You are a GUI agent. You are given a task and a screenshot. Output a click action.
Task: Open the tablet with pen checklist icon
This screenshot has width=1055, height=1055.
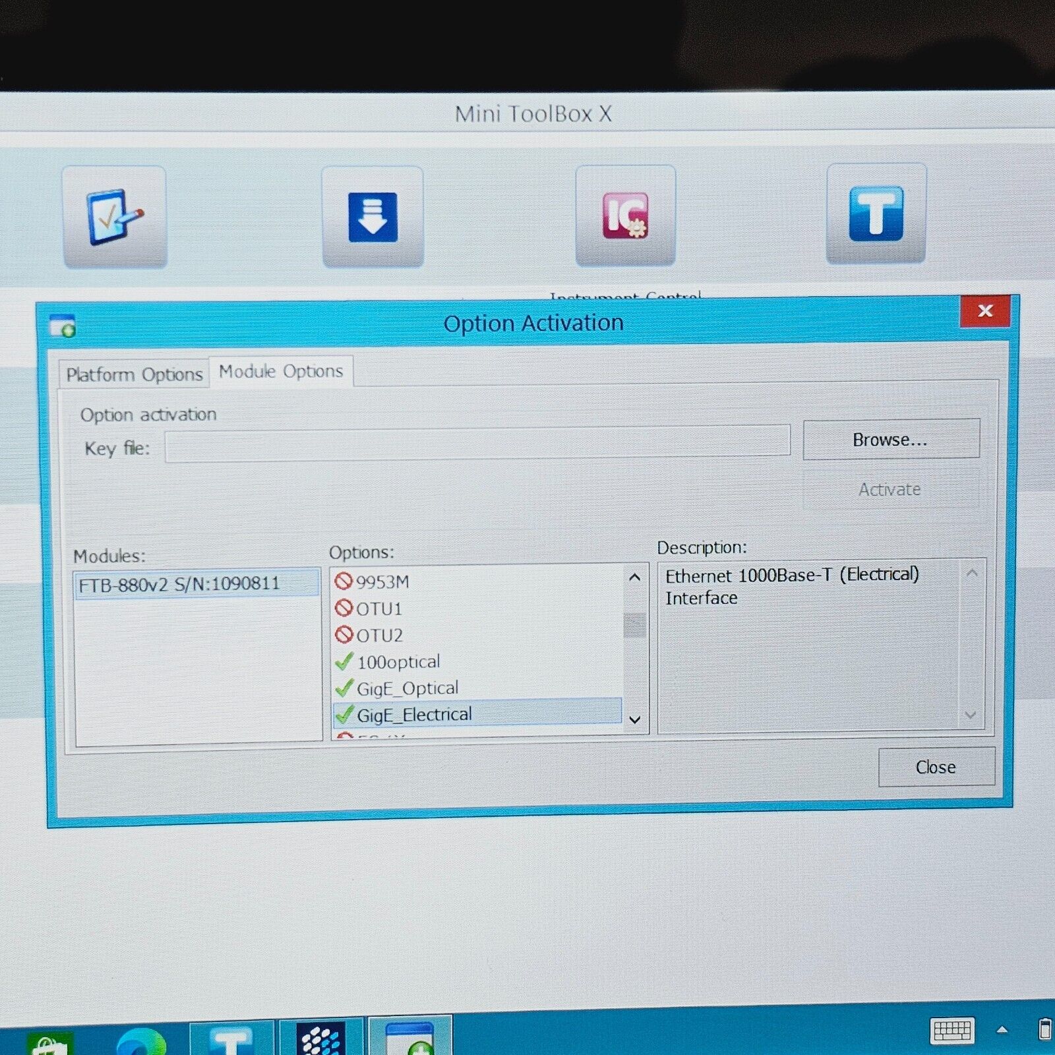tap(114, 216)
